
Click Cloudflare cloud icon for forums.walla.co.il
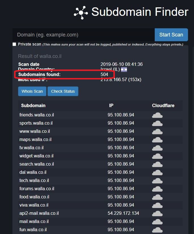pyautogui.click(x=157, y=189)
